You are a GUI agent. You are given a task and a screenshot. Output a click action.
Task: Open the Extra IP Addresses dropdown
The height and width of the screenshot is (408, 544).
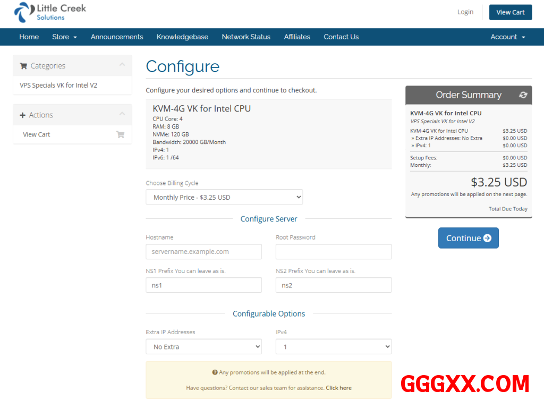click(203, 347)
